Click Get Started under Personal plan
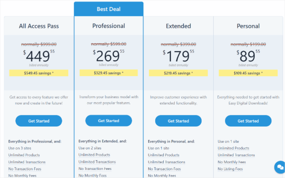 (248, 121)
